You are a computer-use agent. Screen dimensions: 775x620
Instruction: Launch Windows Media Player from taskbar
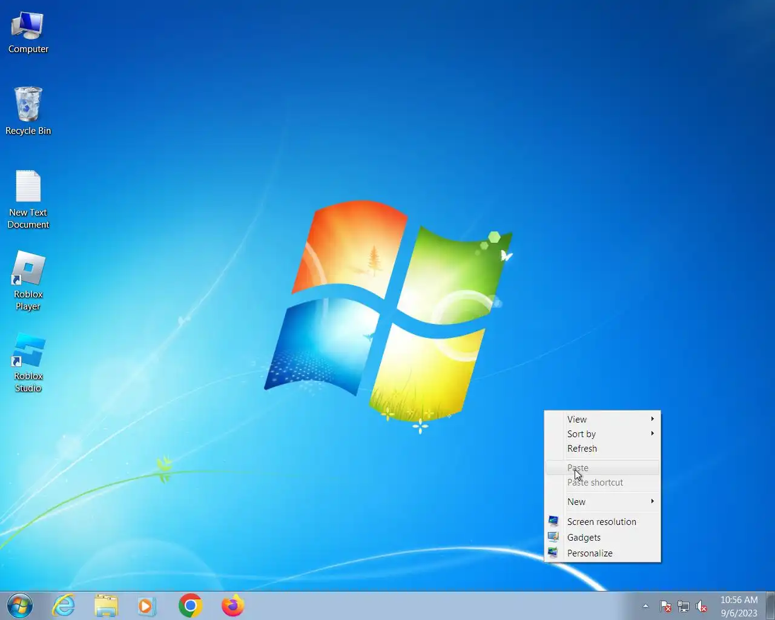[146, 605]
